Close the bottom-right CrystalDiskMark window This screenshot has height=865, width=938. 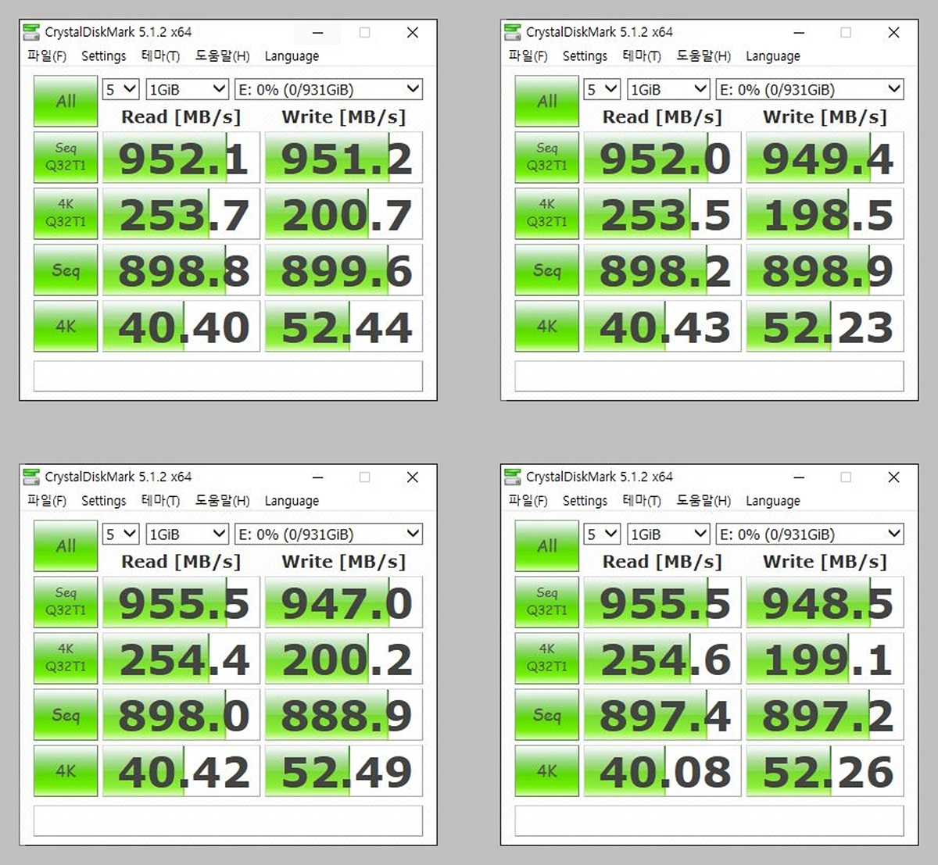[x=893, y=477]
